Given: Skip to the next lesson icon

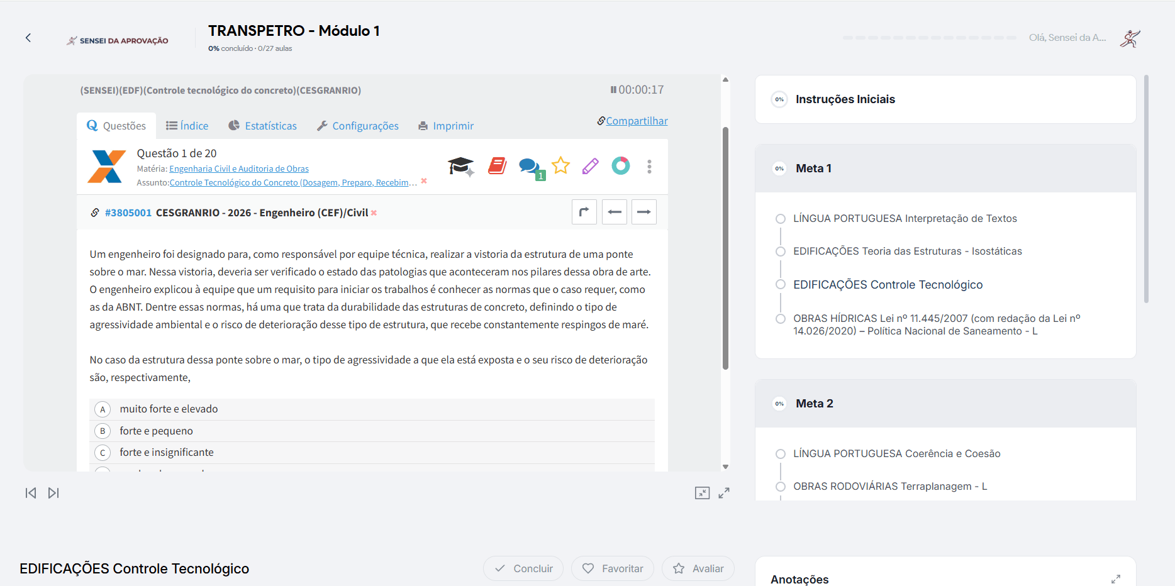Looking at the screenshot, I should [53, 493].
